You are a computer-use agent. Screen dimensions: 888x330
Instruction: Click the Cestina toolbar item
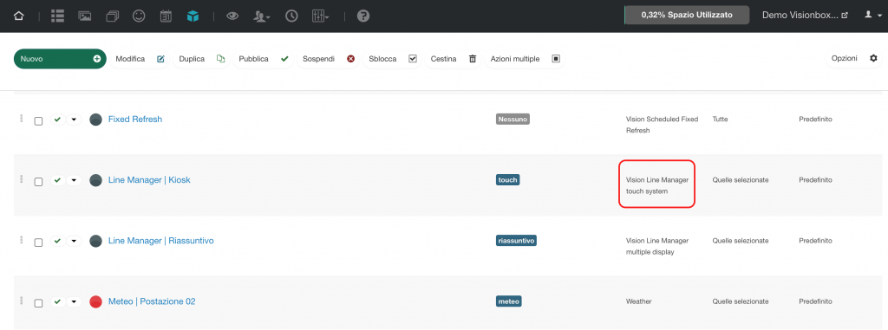pos(453,59)
